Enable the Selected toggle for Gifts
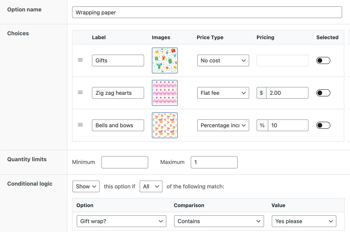This screenshot has width=350, height=232. pos(323,60)
